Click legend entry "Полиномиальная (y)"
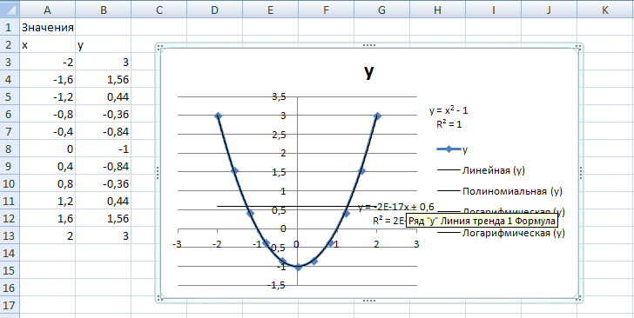 (x=499, y=191)
